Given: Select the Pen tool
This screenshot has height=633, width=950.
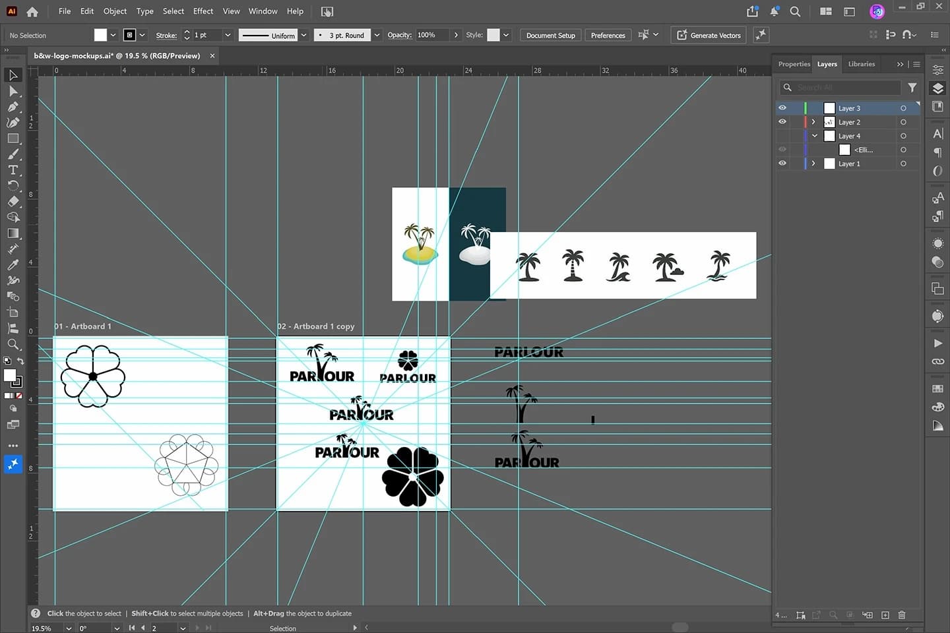Looking at the screenshot, I should coord(13,107).
